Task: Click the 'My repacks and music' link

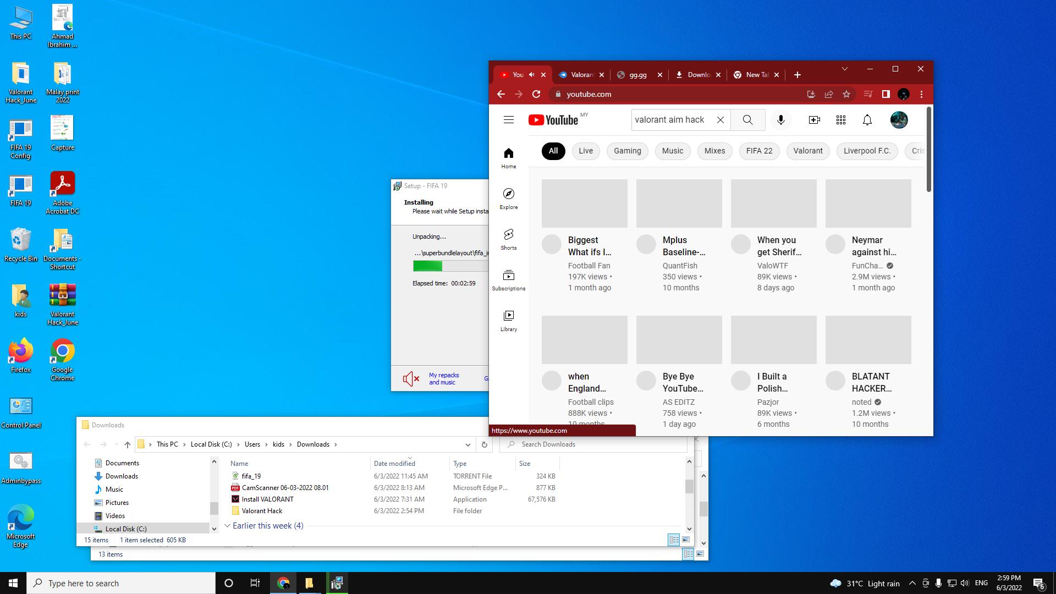Action: point(443,378)
